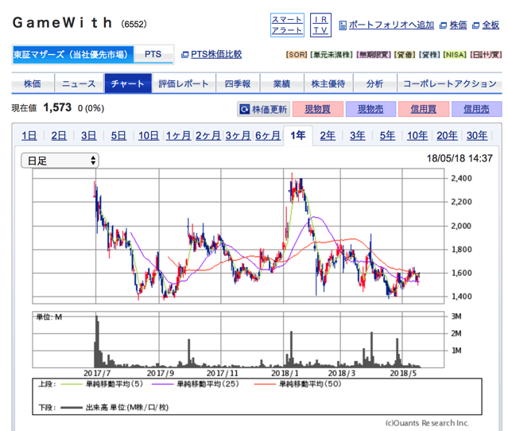508x431 pixels.
Task: Click the 現物売 sell button
Action: coord(370,109)
